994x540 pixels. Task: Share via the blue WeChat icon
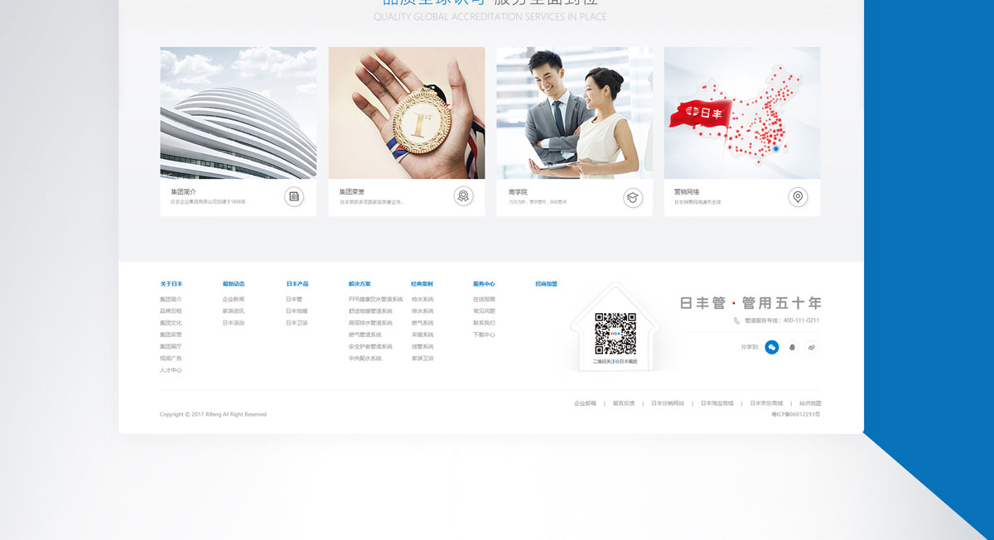coord(772,347)
